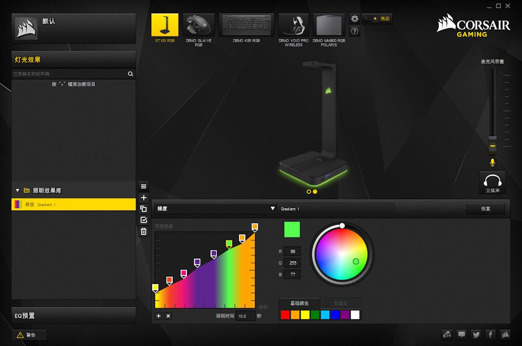Switch to the 自定义 custom colors tab

(x=340, y=303)
